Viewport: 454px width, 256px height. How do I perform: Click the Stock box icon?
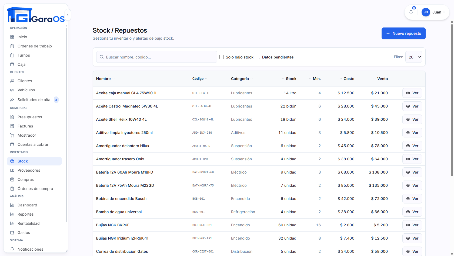coord(12,161)
